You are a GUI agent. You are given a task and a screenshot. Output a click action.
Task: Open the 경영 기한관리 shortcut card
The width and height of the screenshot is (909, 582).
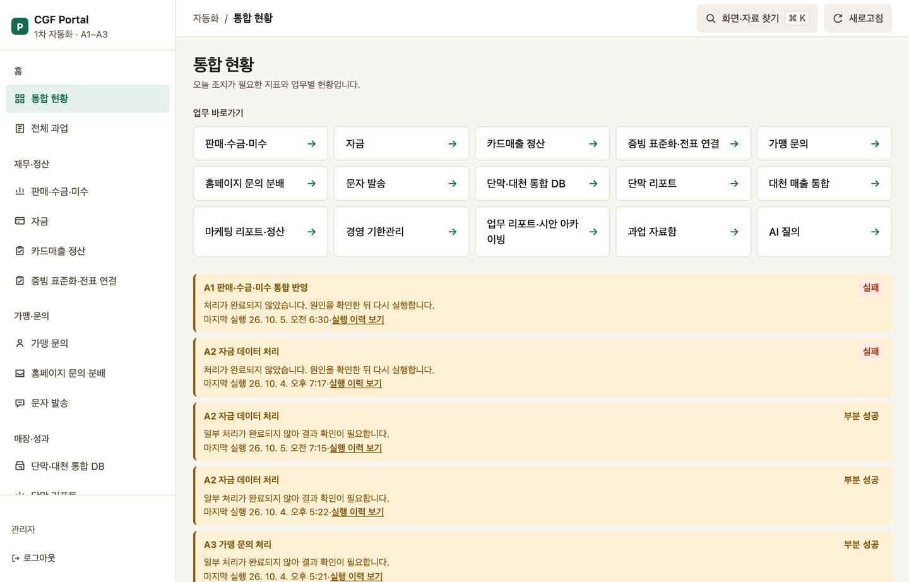[401, 232]
